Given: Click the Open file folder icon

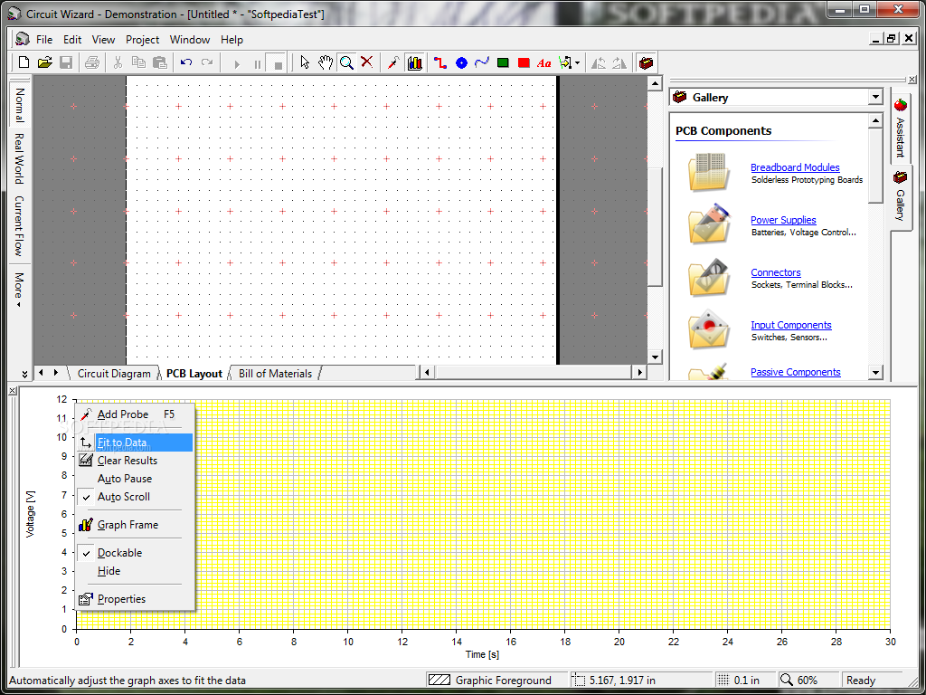Looking at the screenshot, I should click(x=44, y=62).
